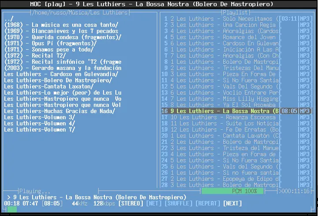Screen dimensions: 318x216
Task: Click the playback progress bar
Action: point(159,209)
